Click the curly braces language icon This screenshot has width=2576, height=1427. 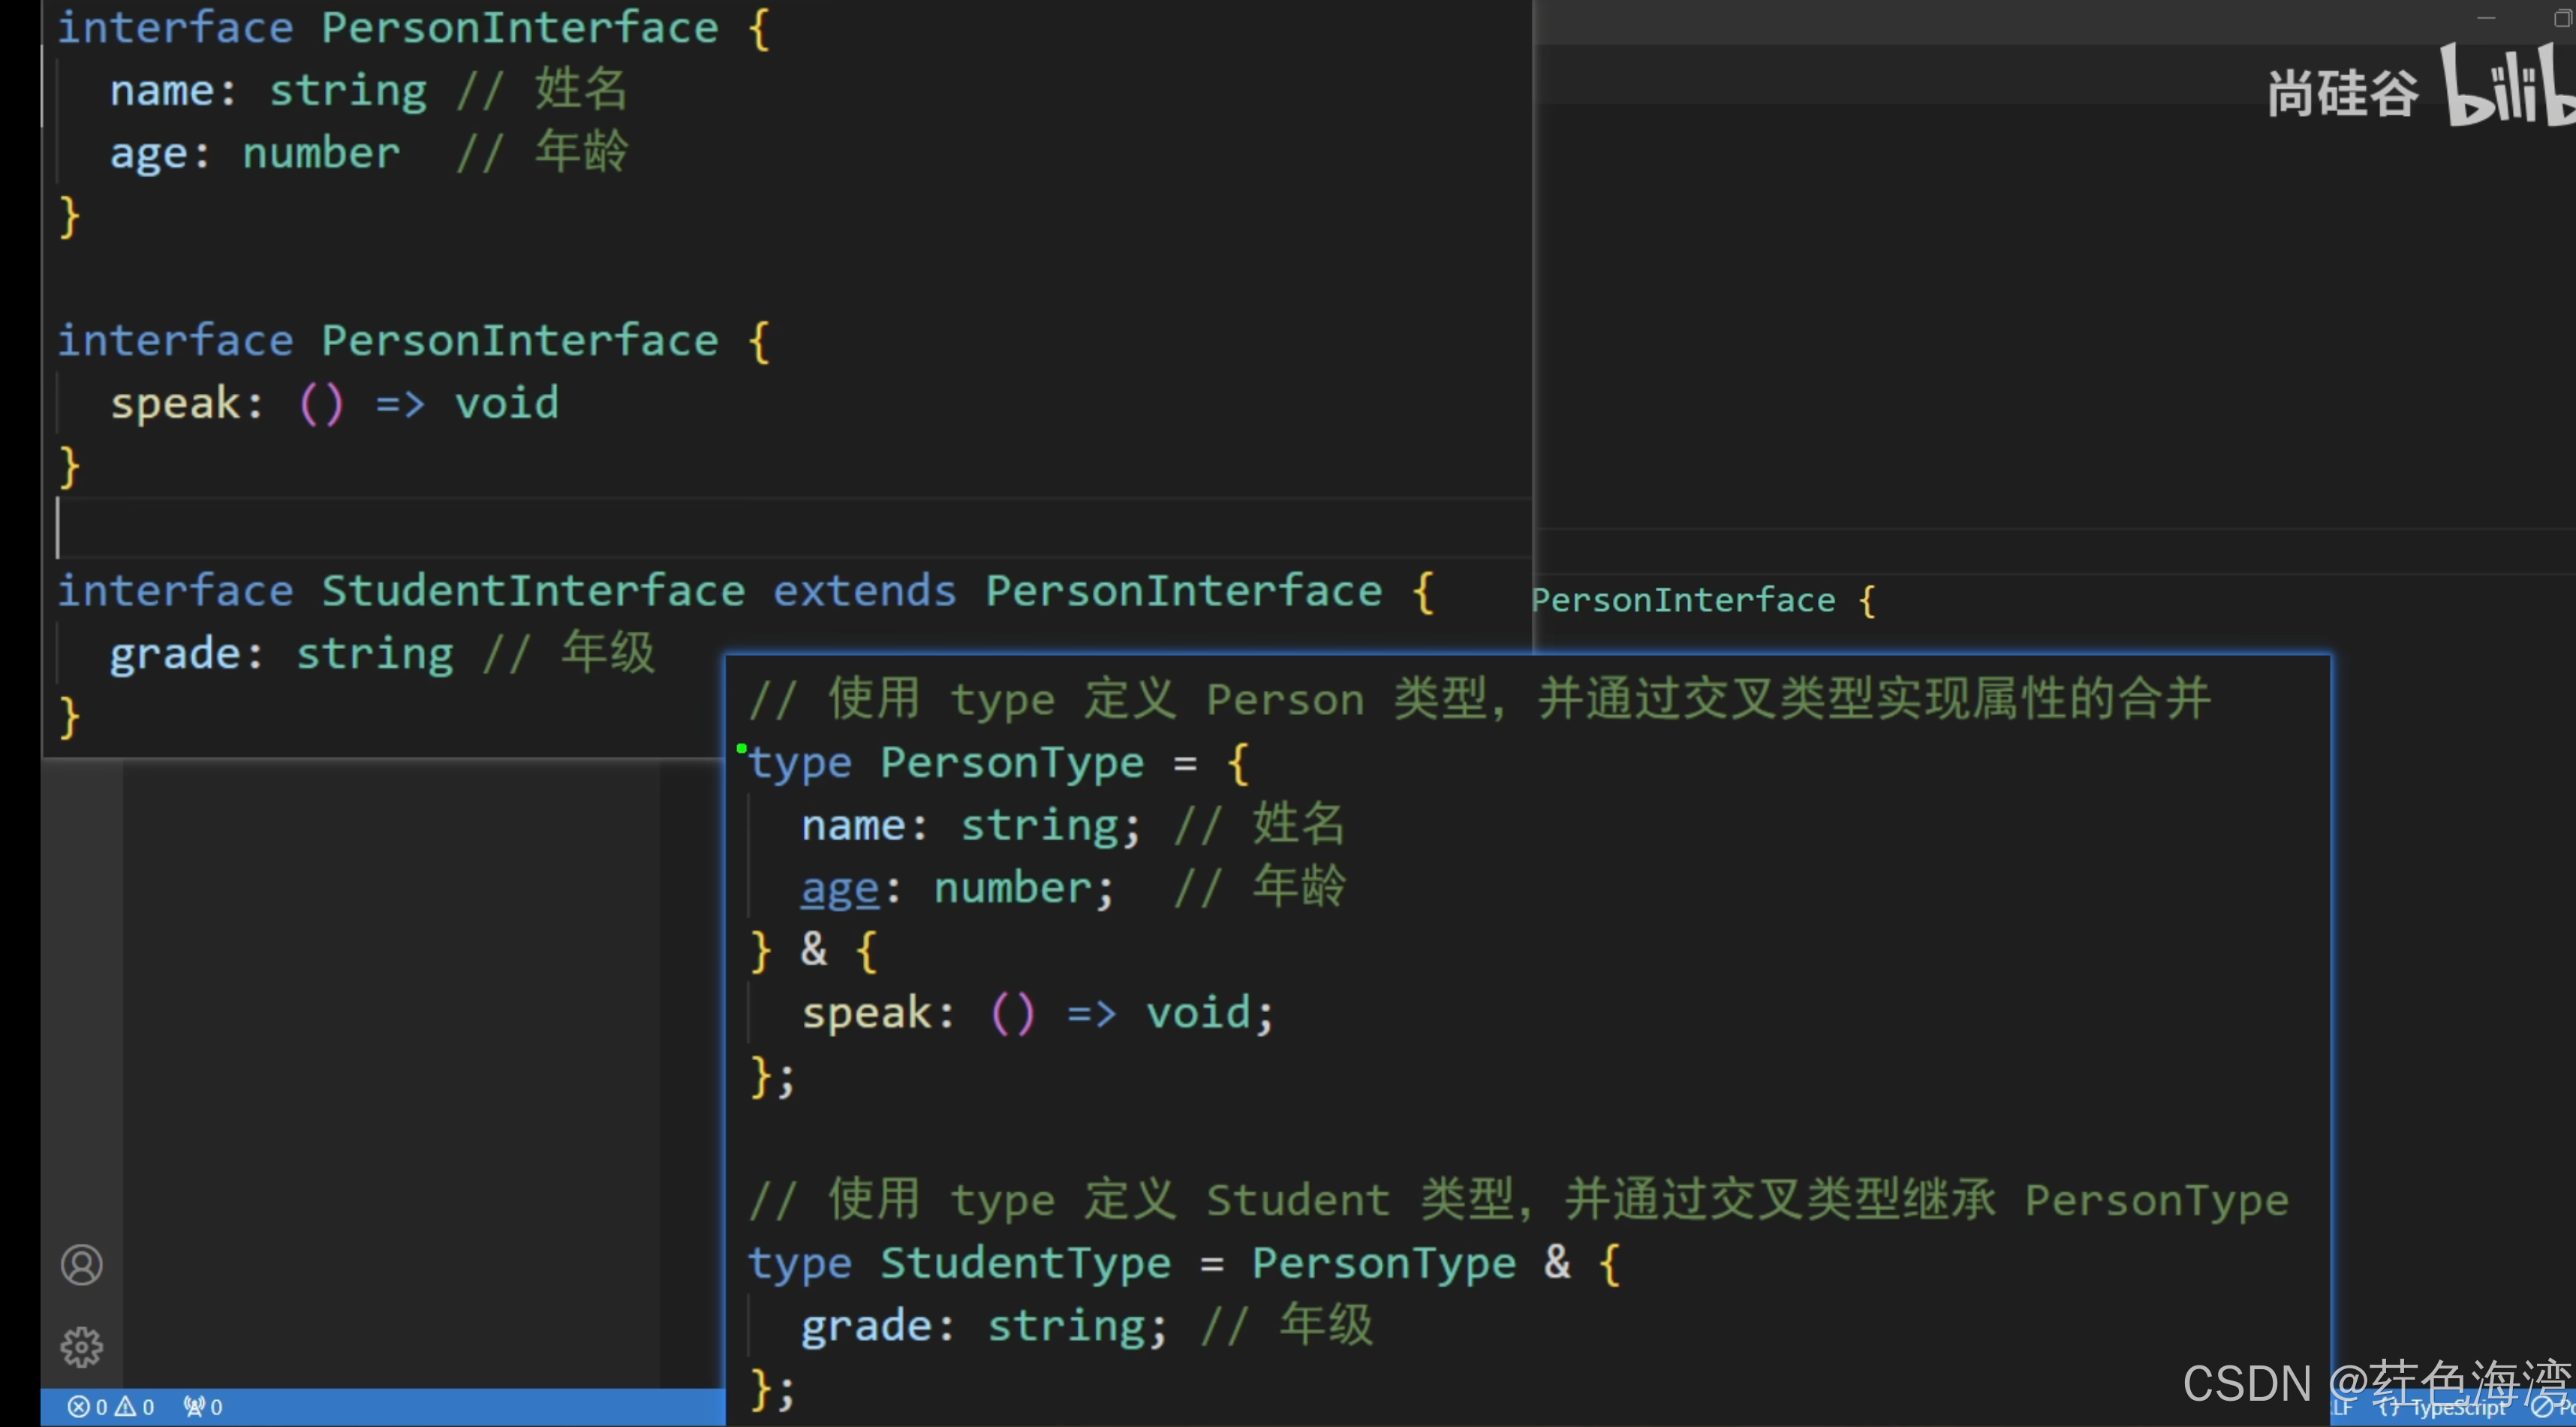coord(2389,1408)
